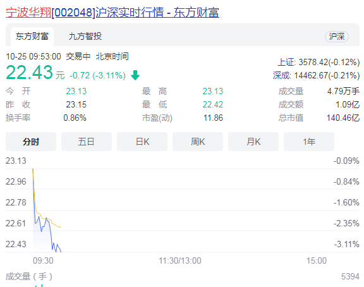Click the green down arrow icon
This screenshot has width=364, height=287.
[135, 75]
